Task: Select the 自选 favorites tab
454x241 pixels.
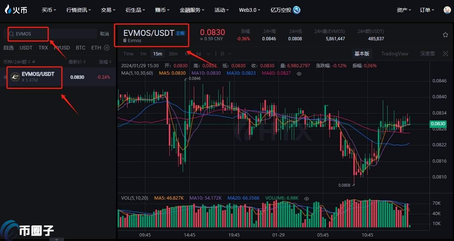Action: coord(9,48)
